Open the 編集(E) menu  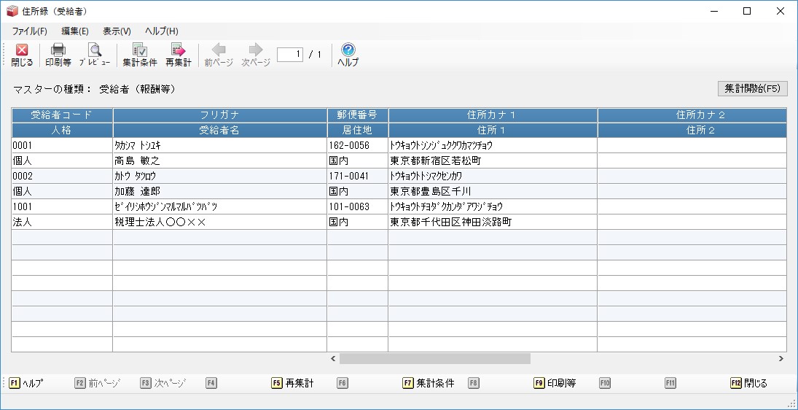point(75,31)
